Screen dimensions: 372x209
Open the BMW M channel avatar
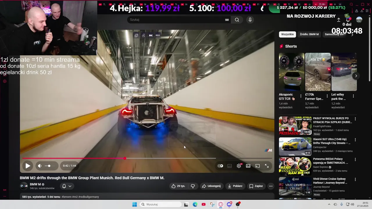point(24,186)
